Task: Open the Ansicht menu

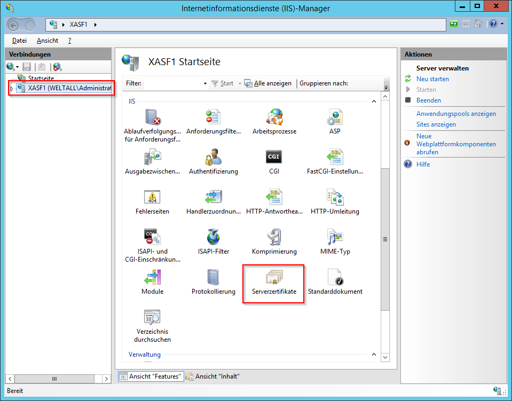Action: pos(48,41)
